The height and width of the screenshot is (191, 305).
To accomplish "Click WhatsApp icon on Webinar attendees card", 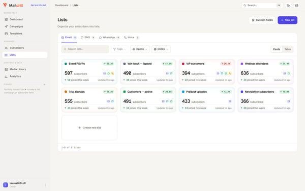I will point(289,73).
